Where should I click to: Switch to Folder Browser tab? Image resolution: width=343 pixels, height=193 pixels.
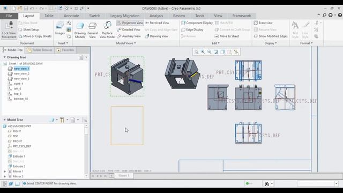(40, 50)
